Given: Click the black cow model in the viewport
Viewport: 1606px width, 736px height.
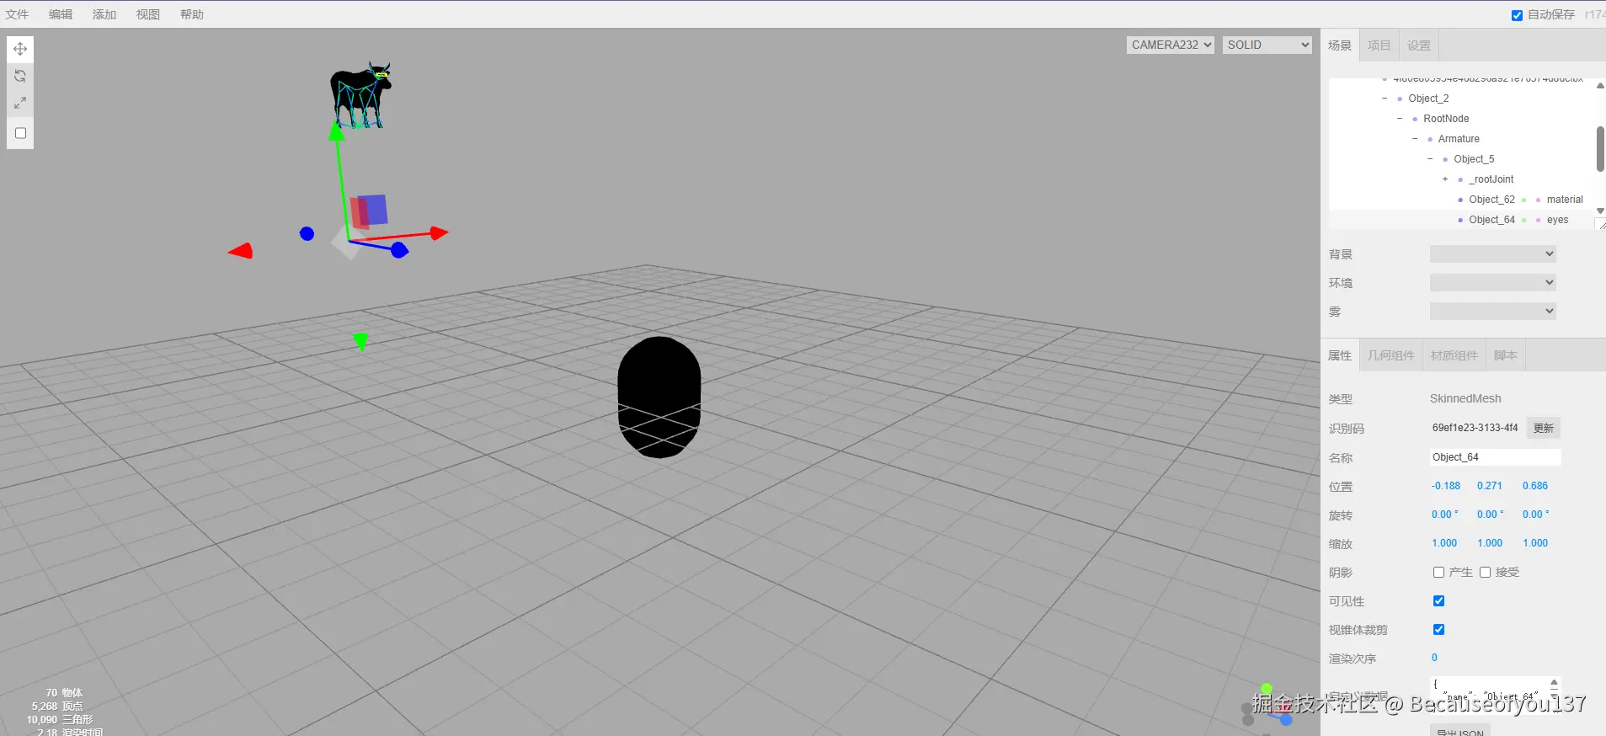Looking at the screenshot, I should 360,94.
